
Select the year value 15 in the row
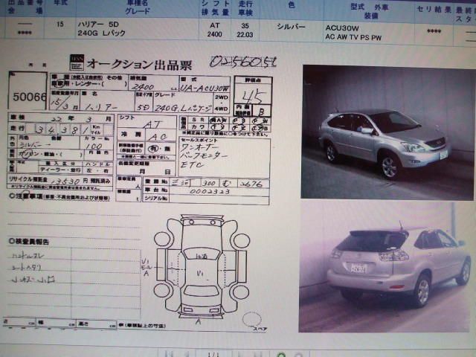(x=60, y=24)
